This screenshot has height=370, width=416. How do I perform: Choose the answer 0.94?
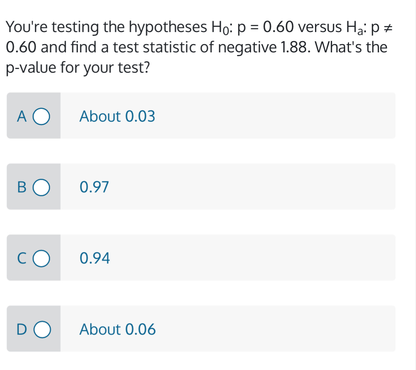pyautogui.click(x=94, y=258)
